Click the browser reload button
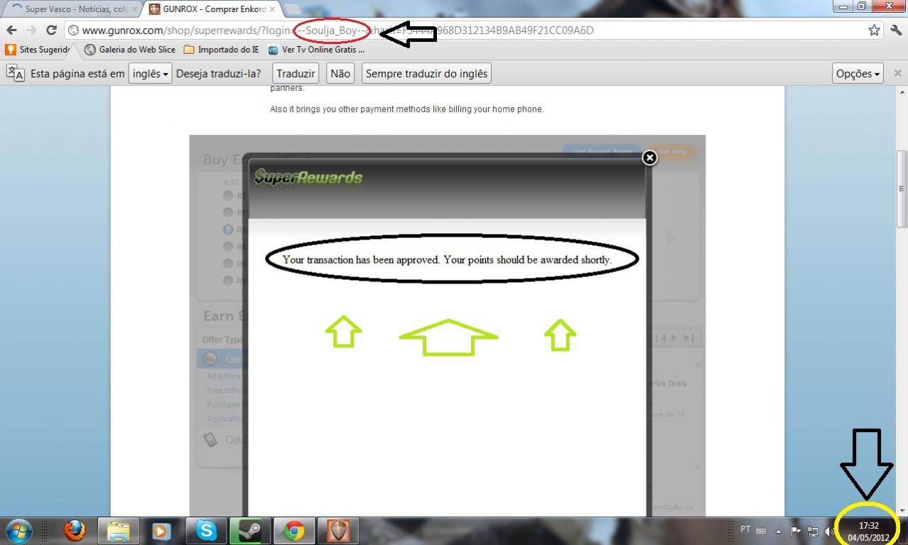This screenshot has height=545, width=908. pyautogui.click(x=51, y=30)
